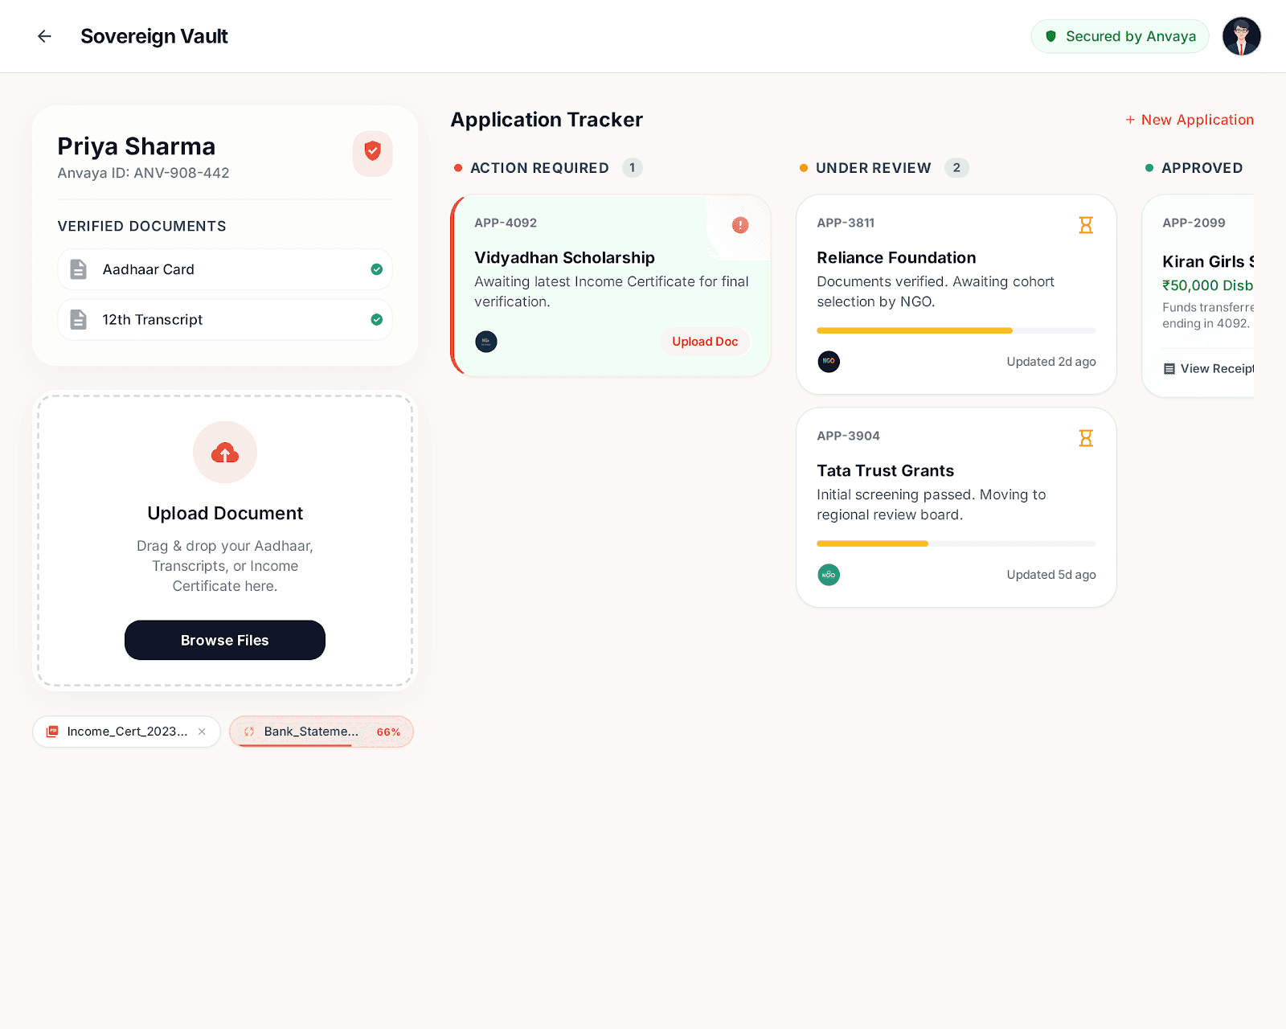
Task: Open View Receipt on the approved card
Action: click(1209, 369)
